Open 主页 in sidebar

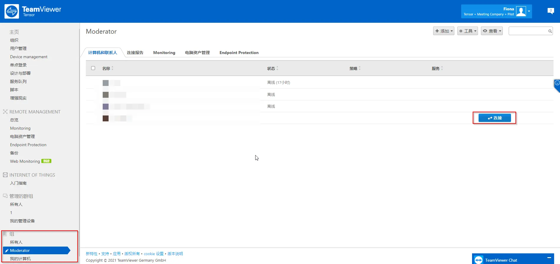click(x=14, y=32)
